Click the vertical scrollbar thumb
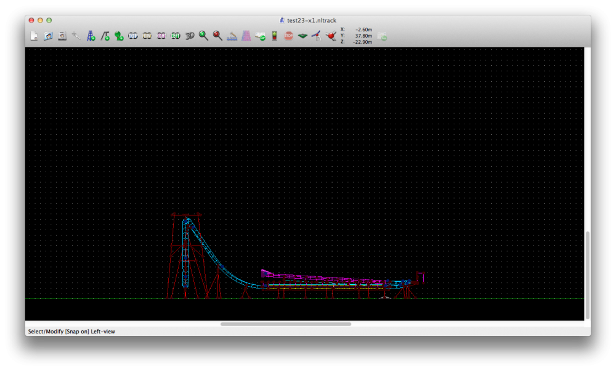Image resolution: width=616 pixels, height=371 pixels. (587, 274)
